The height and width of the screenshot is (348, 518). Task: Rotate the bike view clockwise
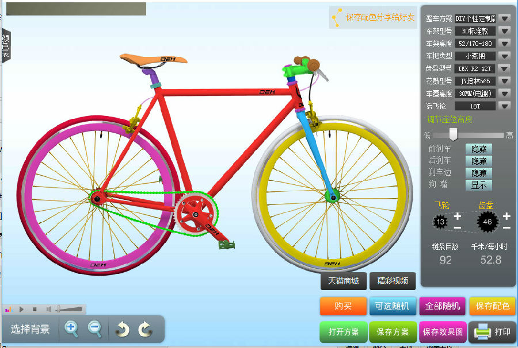coord(145,329)
